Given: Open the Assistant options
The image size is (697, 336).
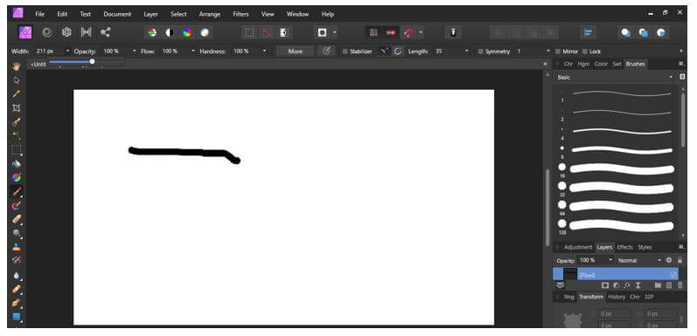Looking at the screenshot, I should [453, 32].
